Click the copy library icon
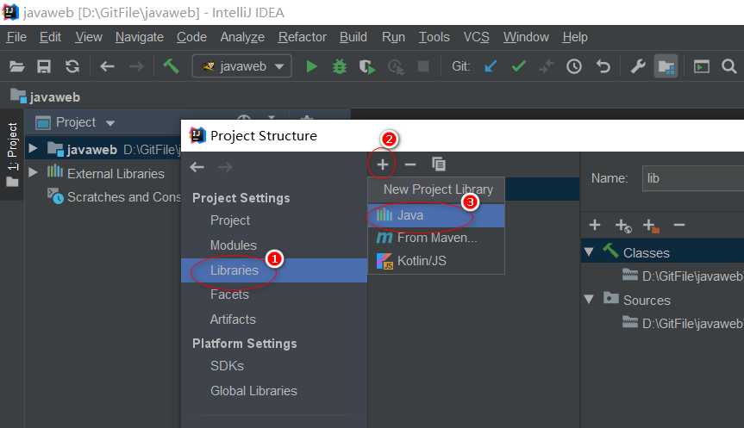 click(439, 164)
